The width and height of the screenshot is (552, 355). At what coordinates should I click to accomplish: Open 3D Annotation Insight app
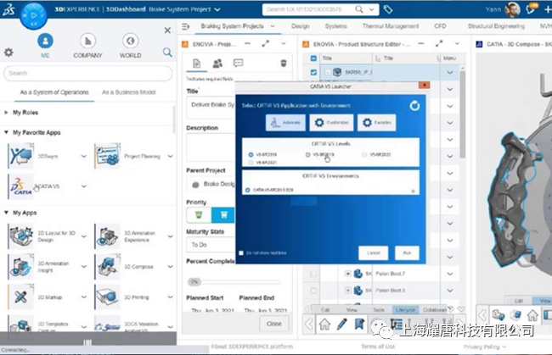[x=21, y=267]
